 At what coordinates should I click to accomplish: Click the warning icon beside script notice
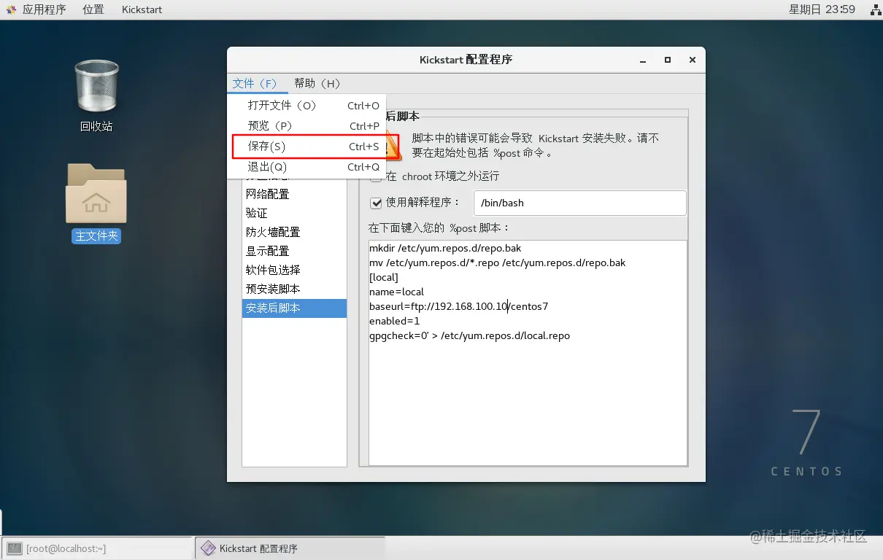tap(392, 146)
